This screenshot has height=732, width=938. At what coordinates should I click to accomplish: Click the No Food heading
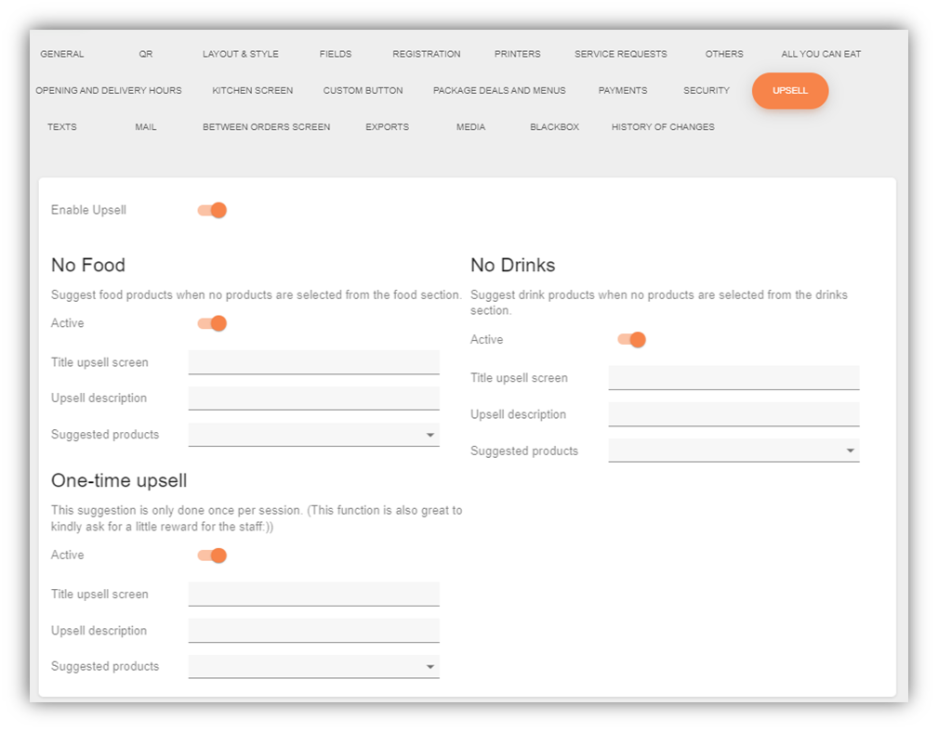point(88,265)
